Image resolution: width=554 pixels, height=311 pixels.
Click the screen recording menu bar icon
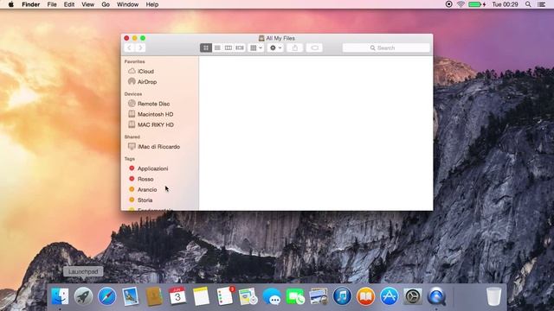coord(448,4)
